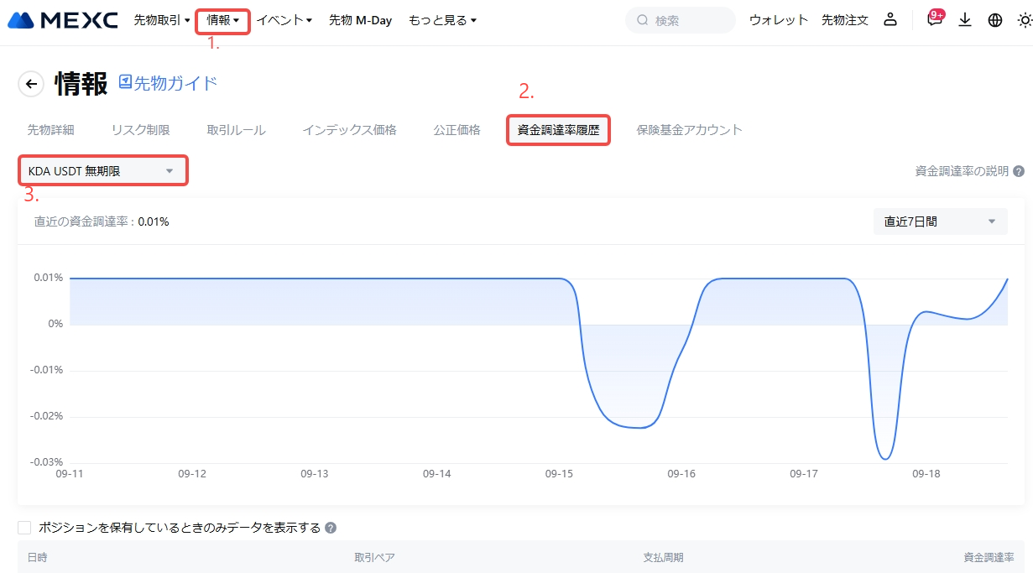Open the language globe icon

click(x=995, y=20)
